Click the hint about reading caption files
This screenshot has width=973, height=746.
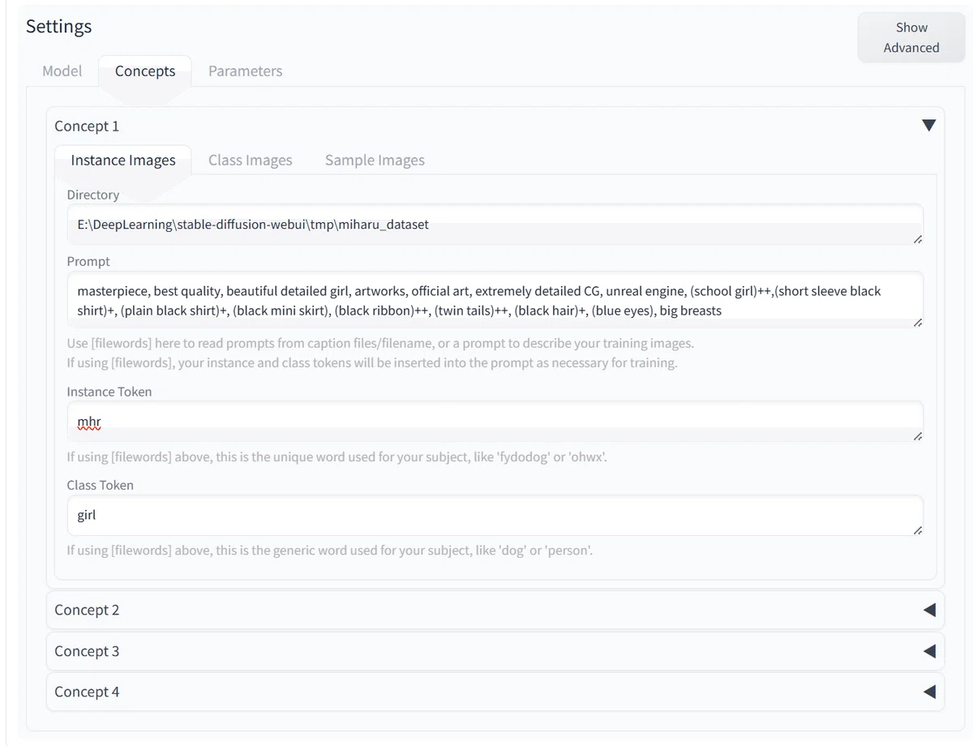tap(380, 343)
